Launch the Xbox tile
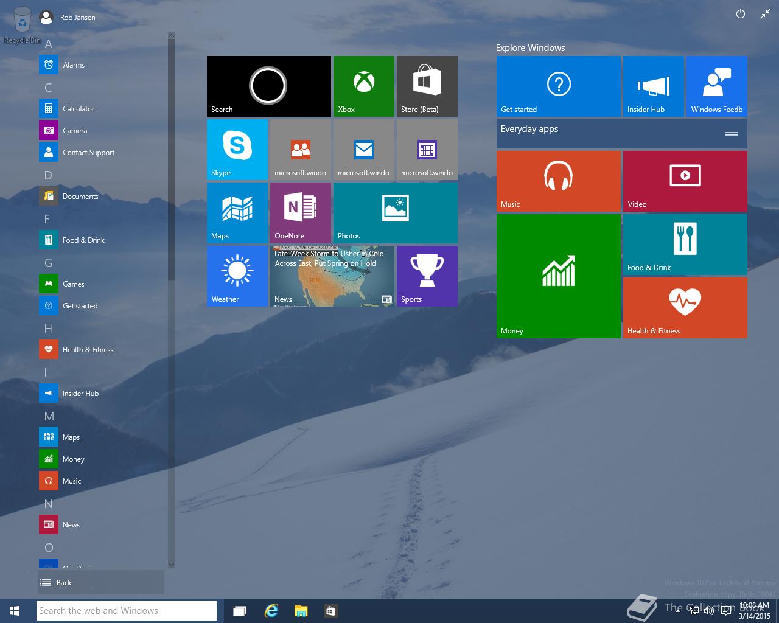The height and width of the screenshot is (623, 779). (x=364, y=86)
